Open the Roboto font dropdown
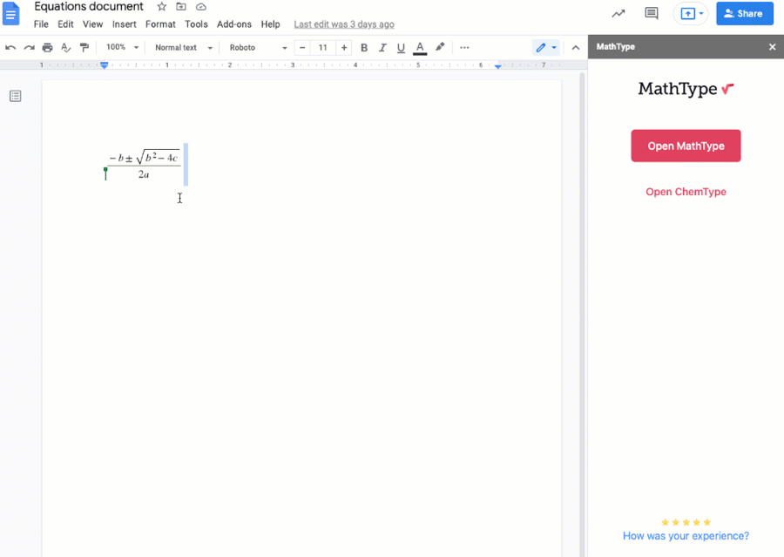This screenshot has width=784, height=557. tap(258, 48)
